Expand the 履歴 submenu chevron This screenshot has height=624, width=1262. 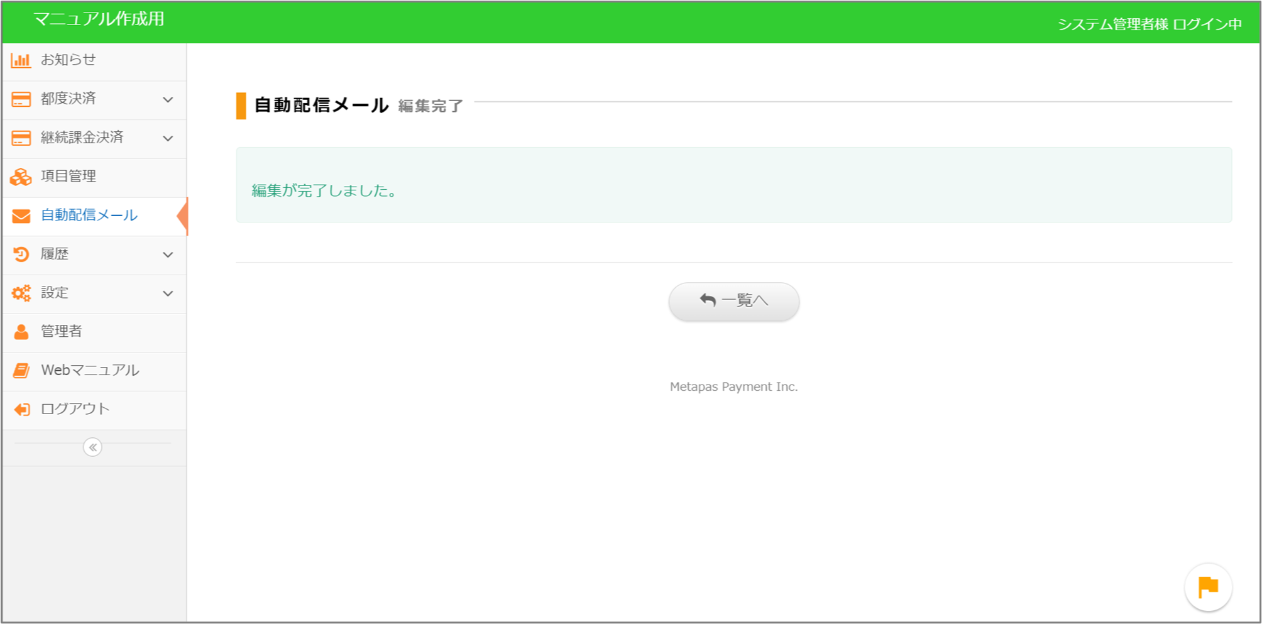[168, 255]
